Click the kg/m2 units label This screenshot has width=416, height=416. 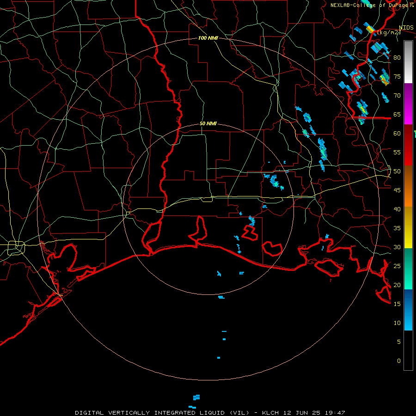[389, 32]
